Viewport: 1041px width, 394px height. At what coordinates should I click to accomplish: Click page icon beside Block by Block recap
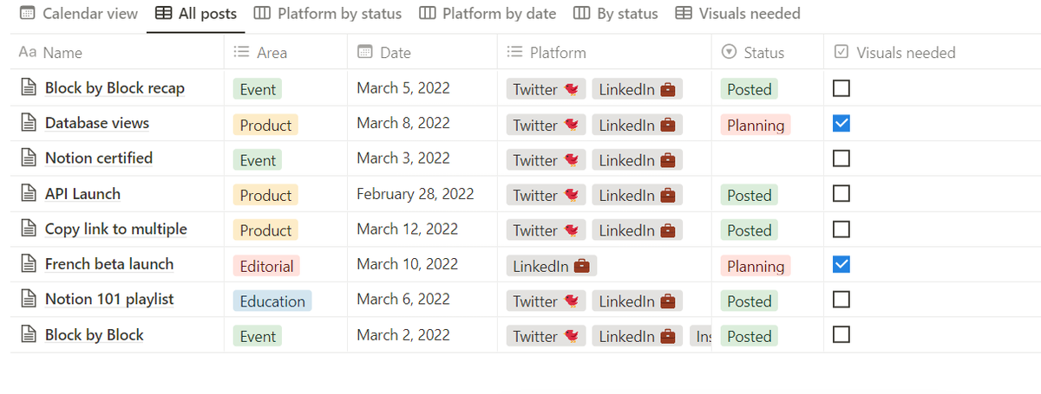(x=29, y=88)
